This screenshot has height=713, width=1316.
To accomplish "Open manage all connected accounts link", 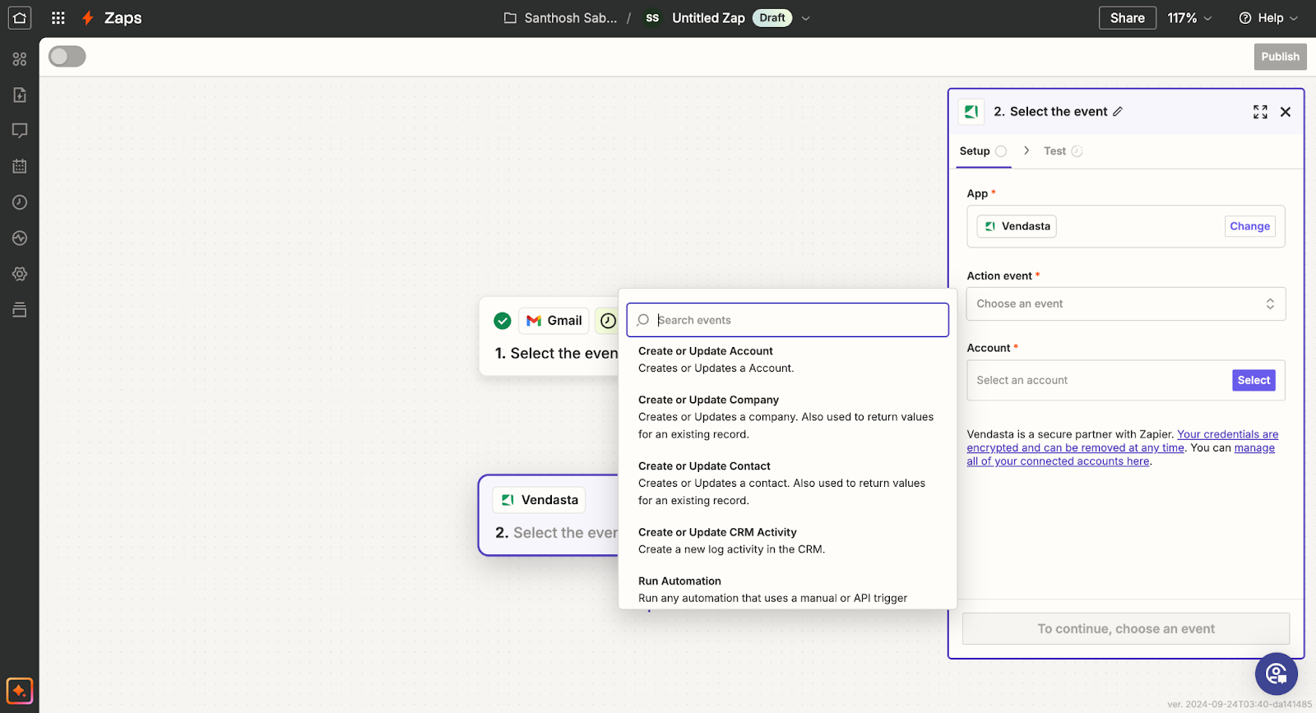I will point(1121,455).
